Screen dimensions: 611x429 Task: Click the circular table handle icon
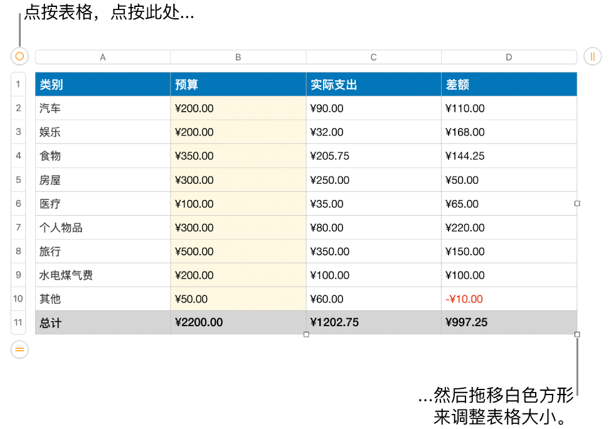coord(19,56)
